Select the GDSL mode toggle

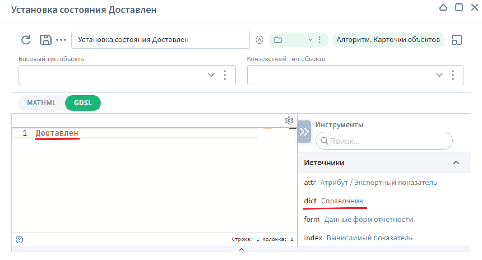click(x=83, y=103)
